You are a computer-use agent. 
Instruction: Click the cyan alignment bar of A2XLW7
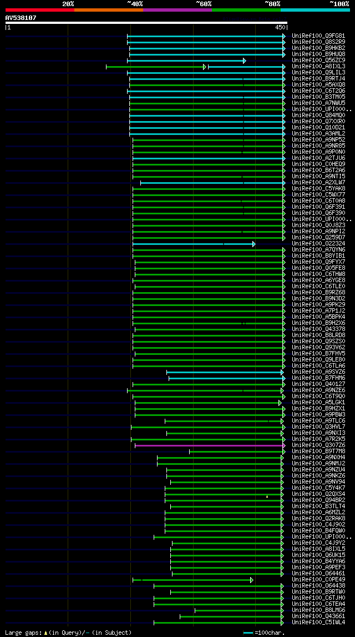[x=212, y=183]
